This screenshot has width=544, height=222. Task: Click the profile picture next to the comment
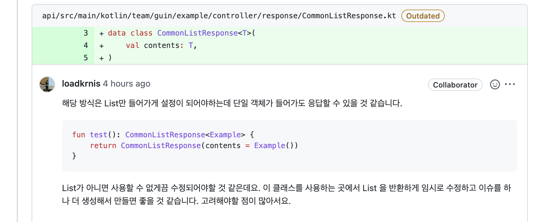pyautogui.click(x=47, y=84)
